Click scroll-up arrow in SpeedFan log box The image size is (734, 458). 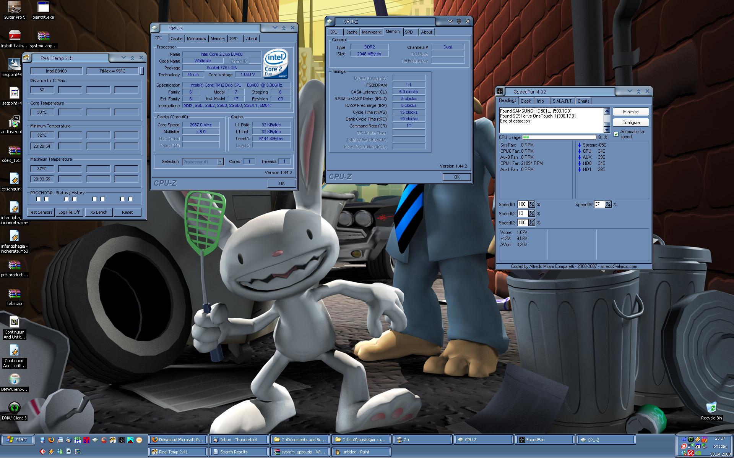(x=607, y=111)
